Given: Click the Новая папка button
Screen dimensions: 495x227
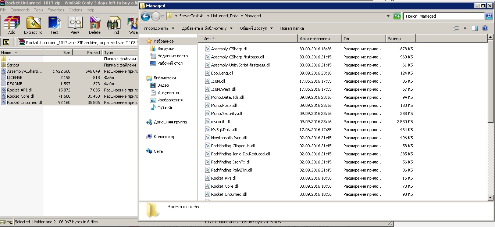Looking at the screenshot, I should tap(292, 28).
